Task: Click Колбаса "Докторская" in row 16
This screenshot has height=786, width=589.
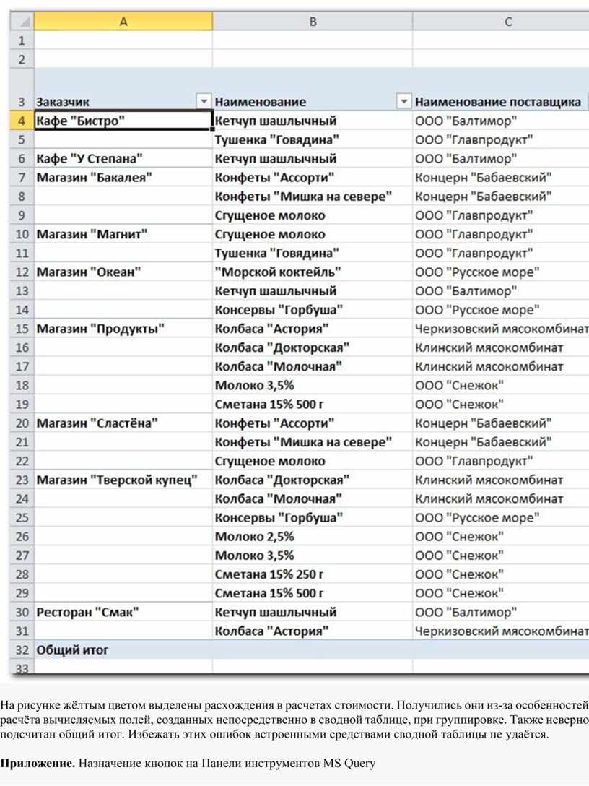Action: tap(313, 347)
